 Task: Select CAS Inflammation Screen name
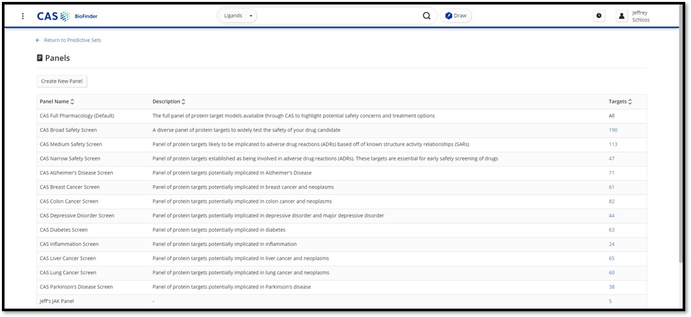click(x=69, y=244)
